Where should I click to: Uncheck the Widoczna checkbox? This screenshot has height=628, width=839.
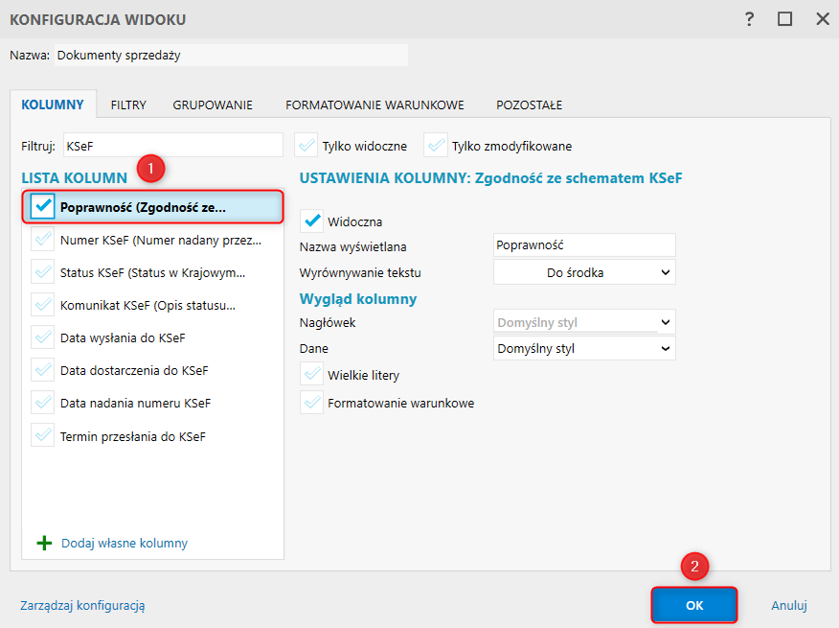(x=312, y=221)
